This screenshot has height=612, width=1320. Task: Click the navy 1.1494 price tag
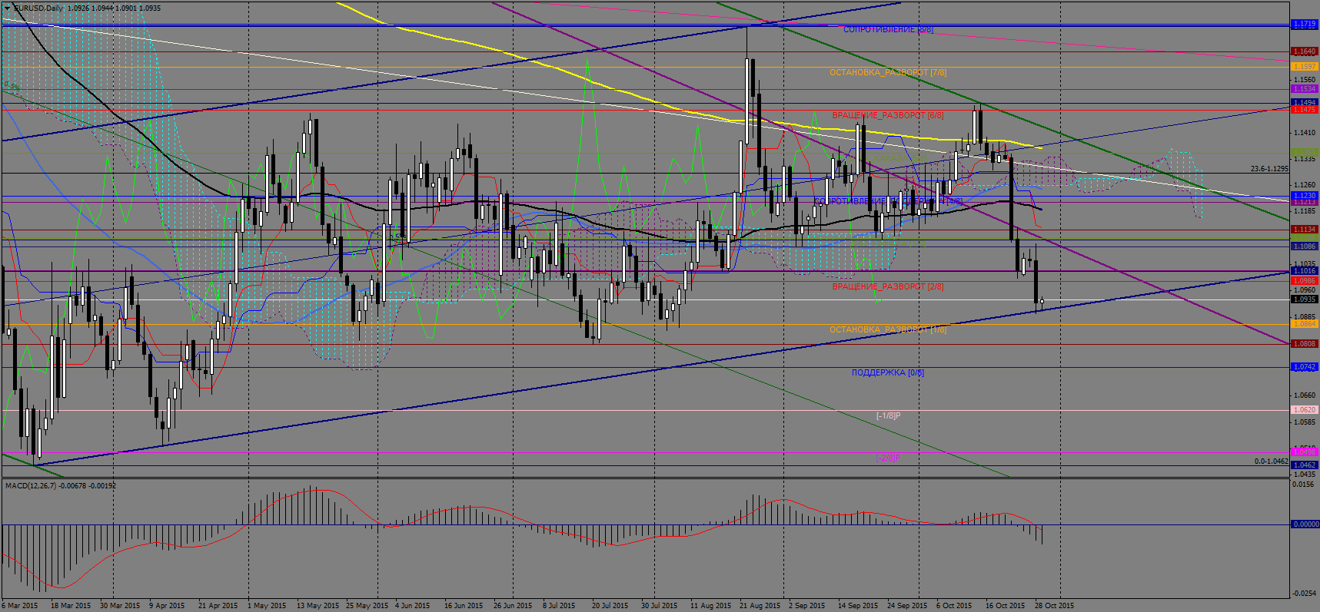pos(1305,102)
